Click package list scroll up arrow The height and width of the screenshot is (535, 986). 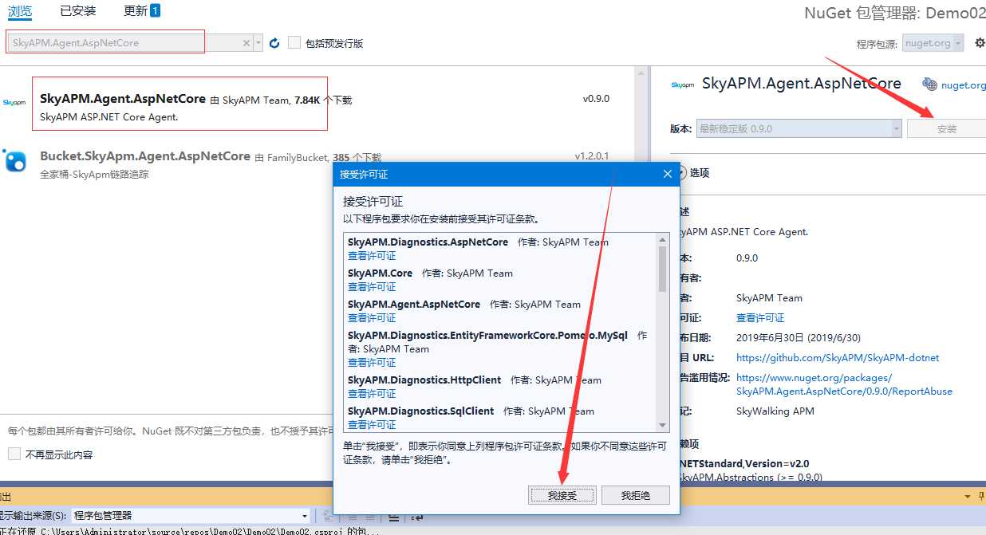640,73
